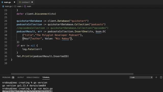Click the "podcasts" string on line 27
163x92 pixels.
(97, 25)
